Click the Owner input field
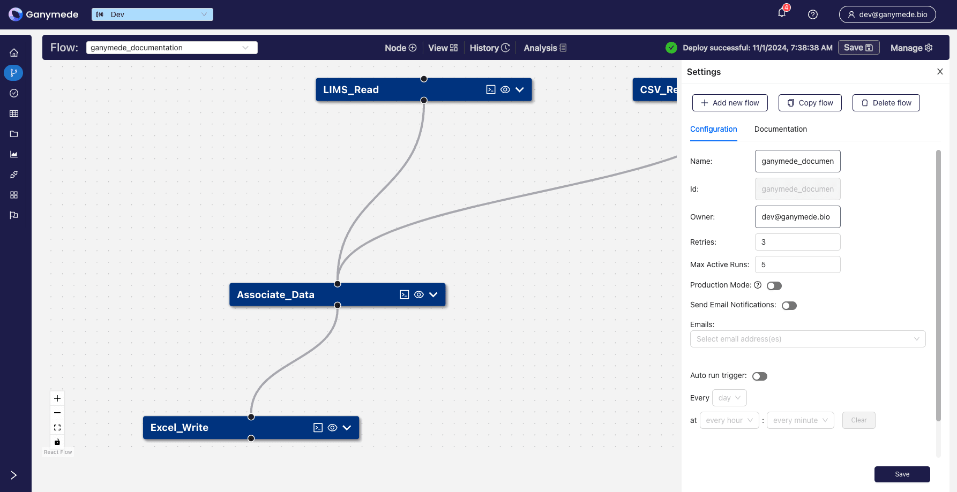 click(798, 217)
